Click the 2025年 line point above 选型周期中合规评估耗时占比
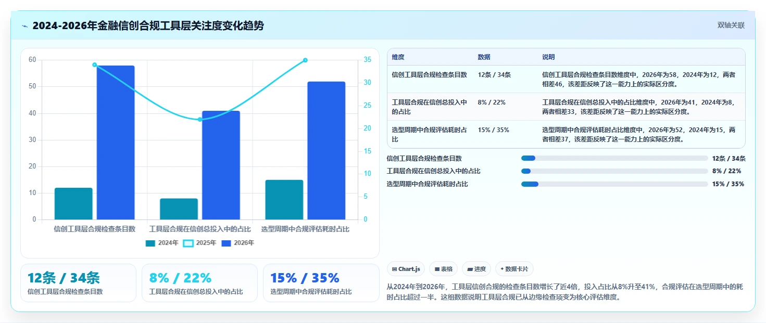This screenshot has height=323, width=766. click(305, 60)
